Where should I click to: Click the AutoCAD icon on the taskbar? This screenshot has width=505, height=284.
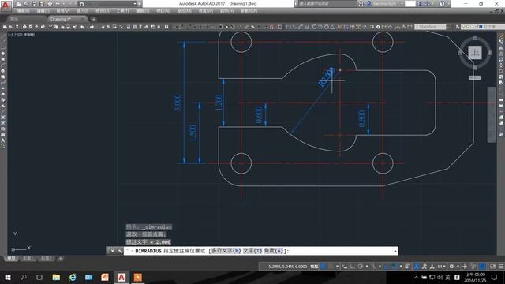(121, 278)
